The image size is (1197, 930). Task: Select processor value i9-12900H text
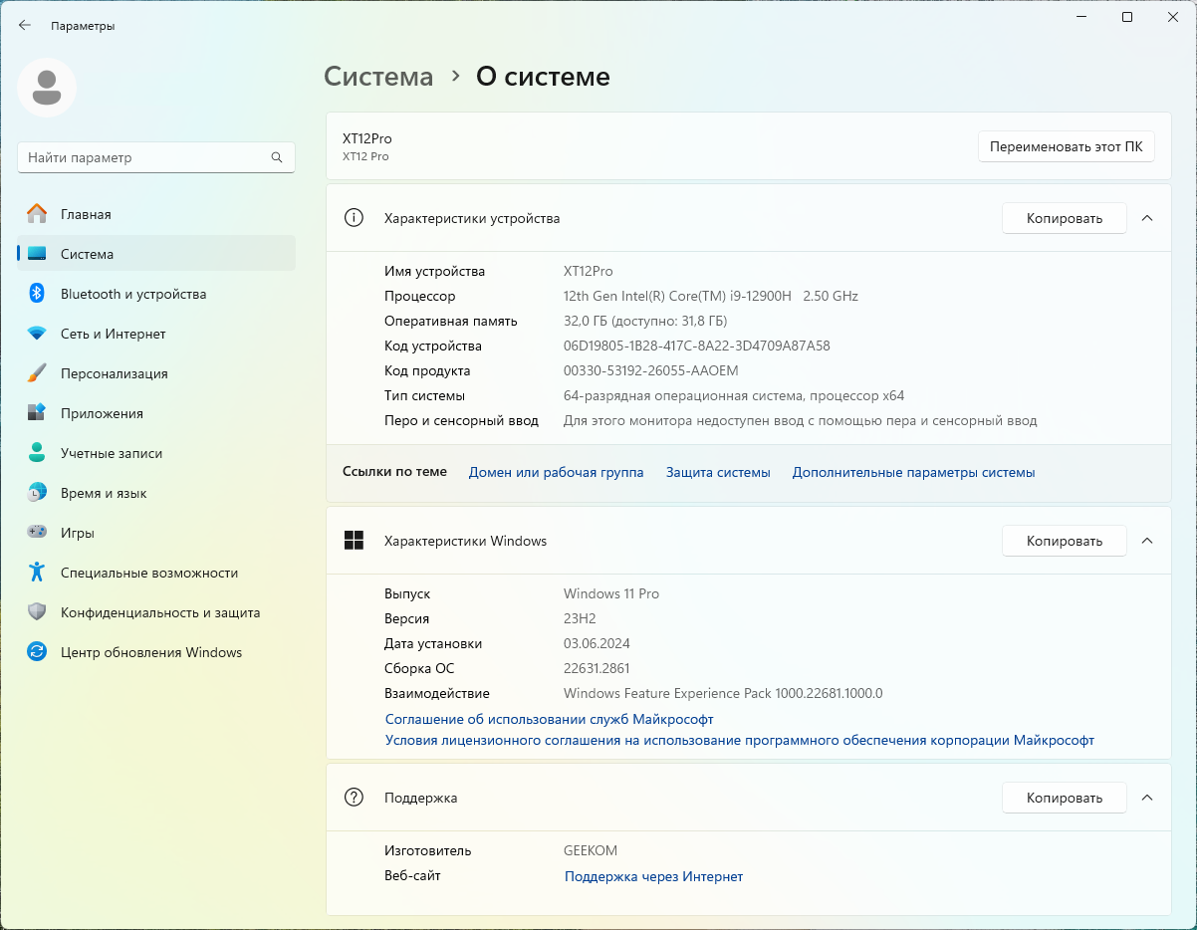(711, 296)
